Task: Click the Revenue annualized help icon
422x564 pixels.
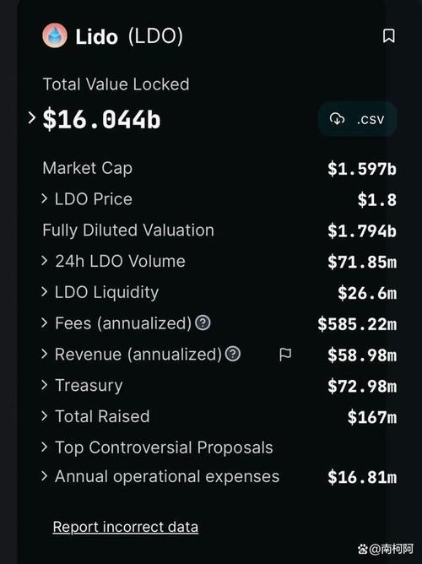Action: [x=233, y=354]
